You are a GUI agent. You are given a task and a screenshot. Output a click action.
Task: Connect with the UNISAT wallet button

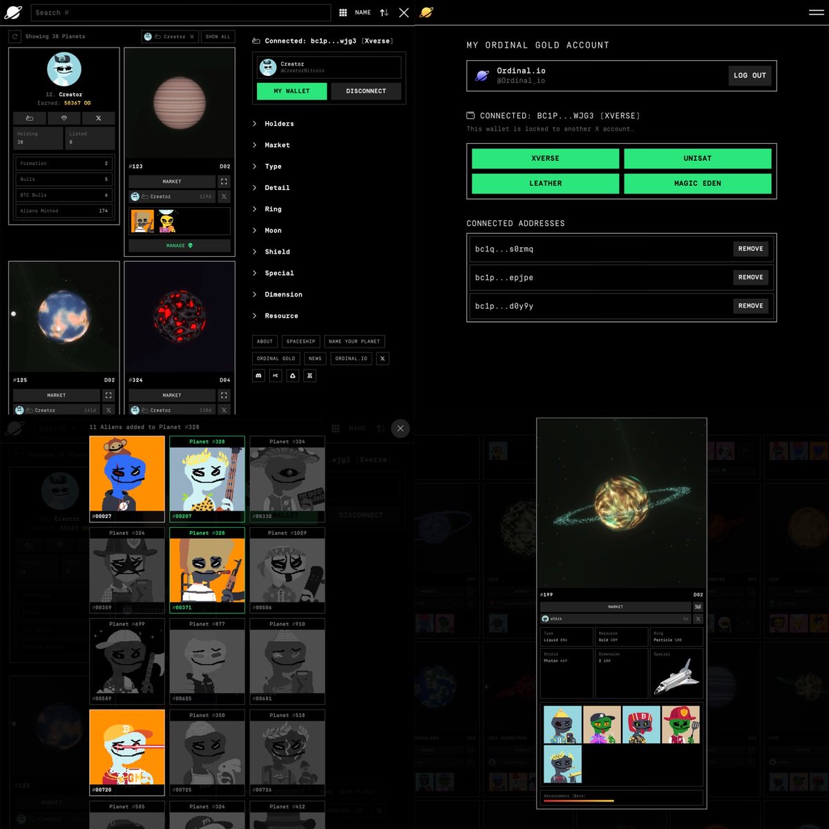pyautogui.click(x=698, y=158)
